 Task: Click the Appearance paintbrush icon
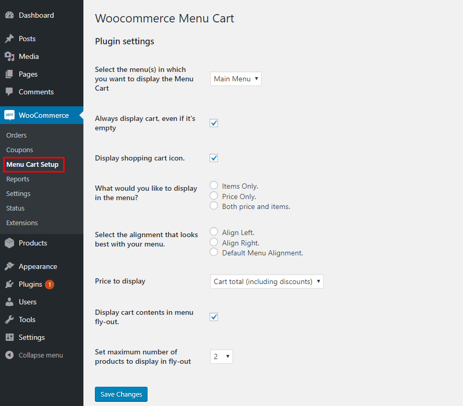click(9, 266)
